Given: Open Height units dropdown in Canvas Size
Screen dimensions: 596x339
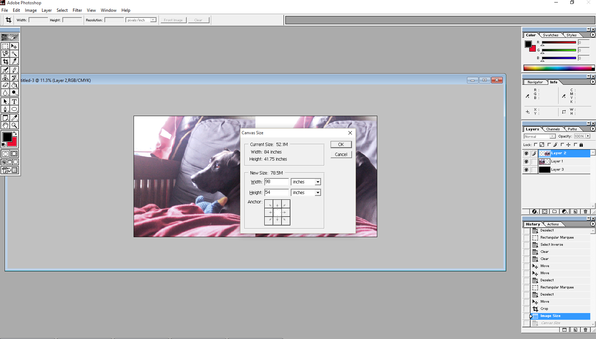Looking at the screenshot, I should (x=318, y=193).
